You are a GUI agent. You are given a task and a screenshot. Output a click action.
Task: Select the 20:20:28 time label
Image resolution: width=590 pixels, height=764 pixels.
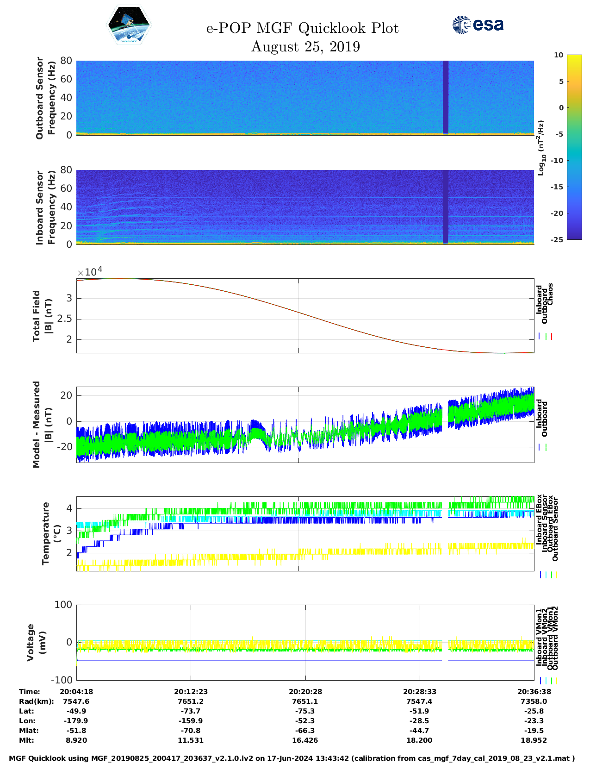pyautogui.click(x=305, y=691)
